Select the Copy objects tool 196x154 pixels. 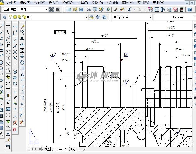click(x=22, y=33)
